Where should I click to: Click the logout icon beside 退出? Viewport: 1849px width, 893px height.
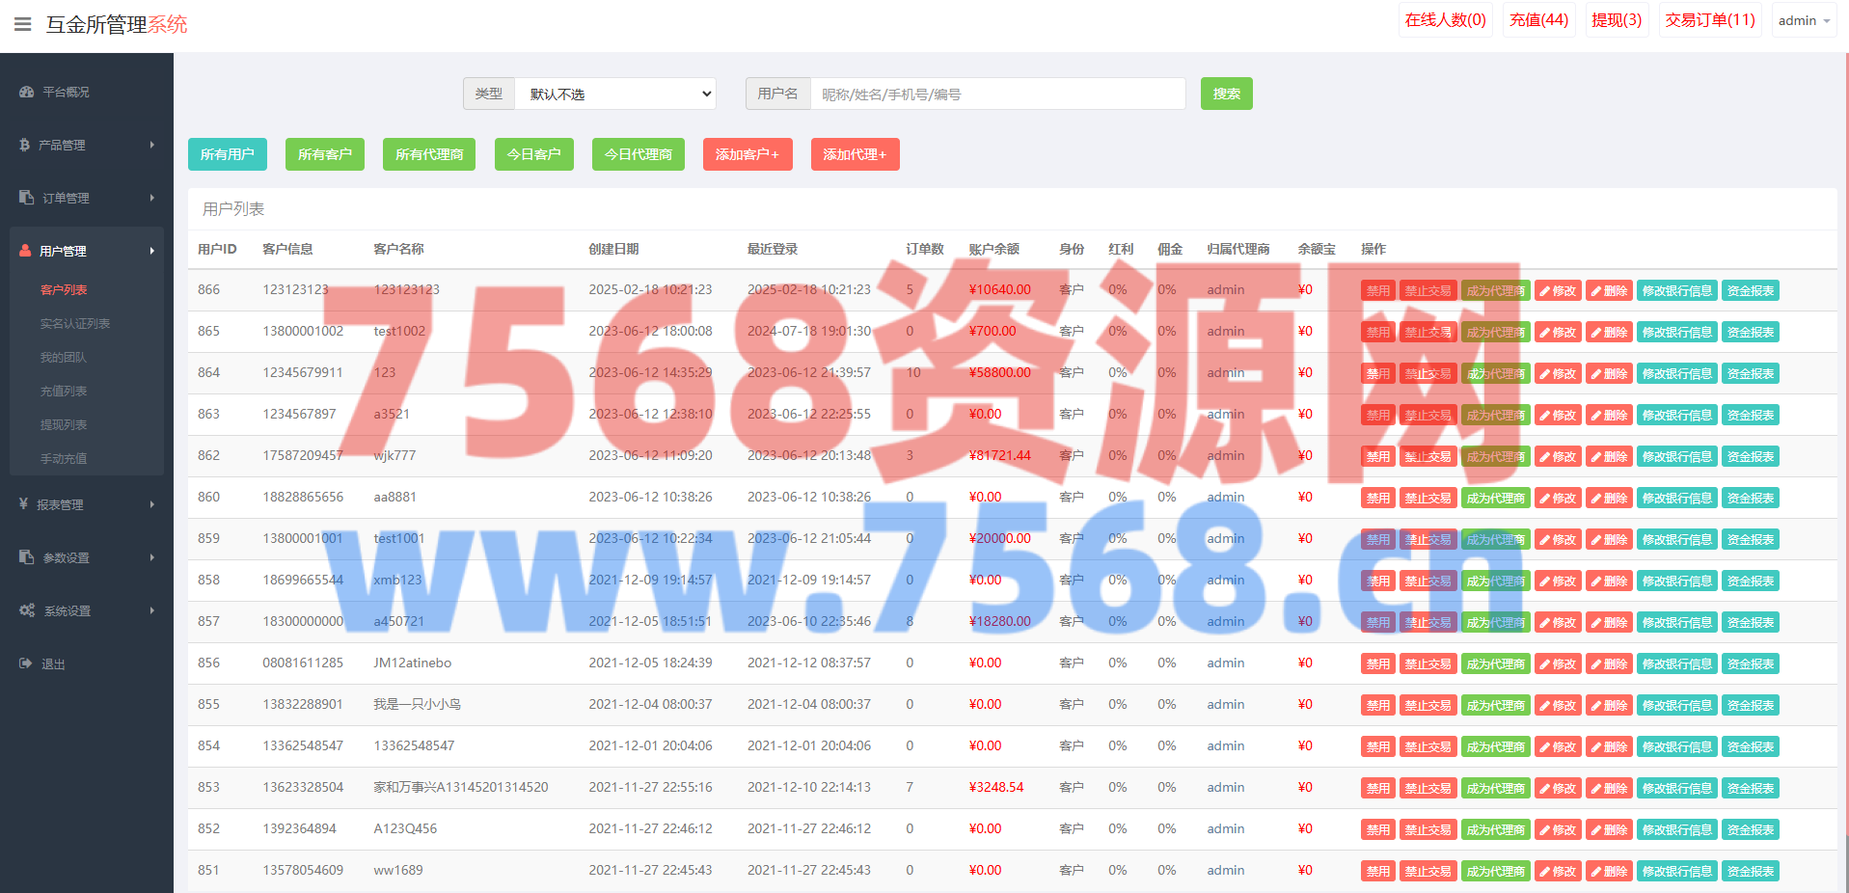coord(25,663)
